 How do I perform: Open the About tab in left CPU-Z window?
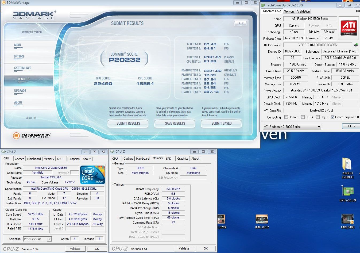click(x=87, y=159)
